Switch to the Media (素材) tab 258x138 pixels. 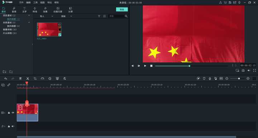coord(4,10)
